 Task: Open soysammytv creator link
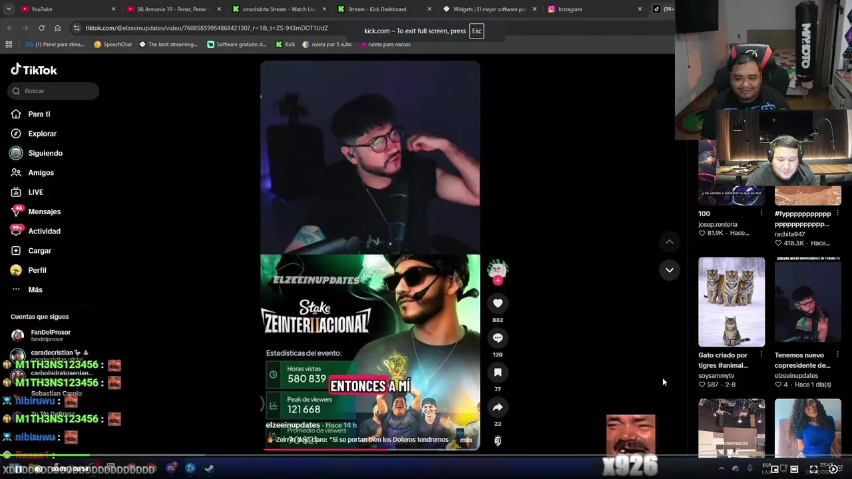point(716,376)
